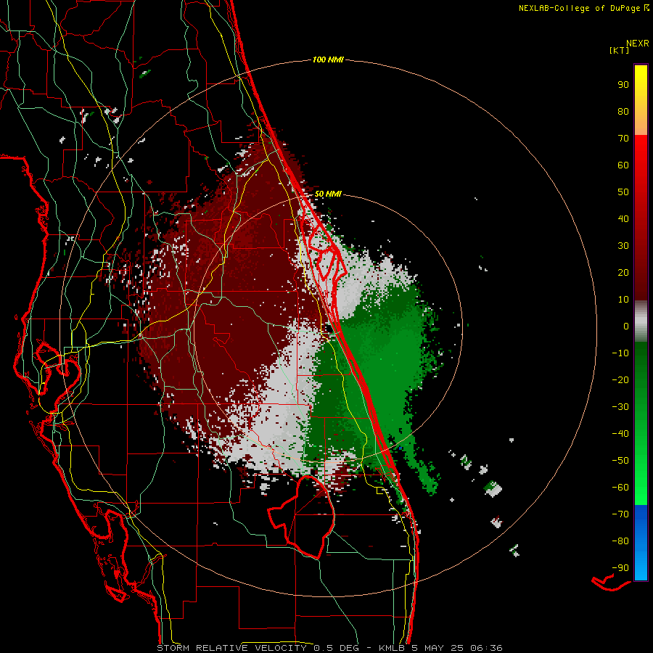This screenshot has height=653, width=653.
Task: Click the '-80' knots scale label
Action: click(620, 541)
